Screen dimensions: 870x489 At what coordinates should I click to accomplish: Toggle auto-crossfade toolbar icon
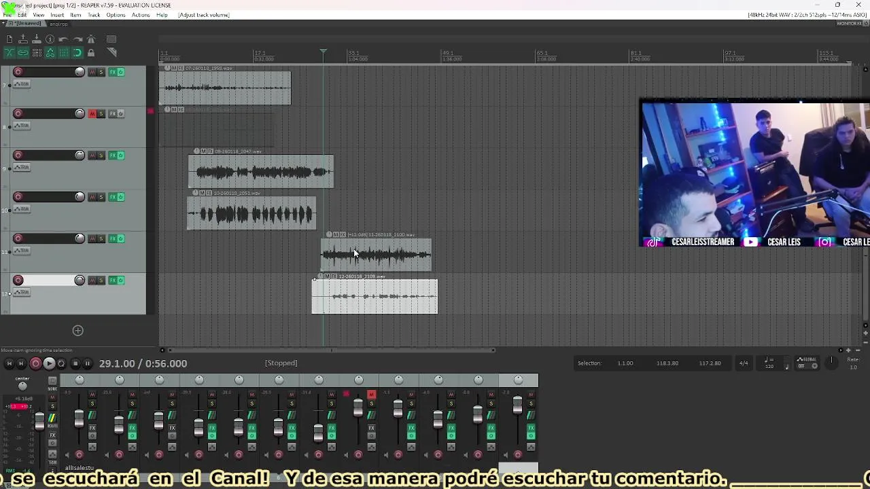pos(10,52)
